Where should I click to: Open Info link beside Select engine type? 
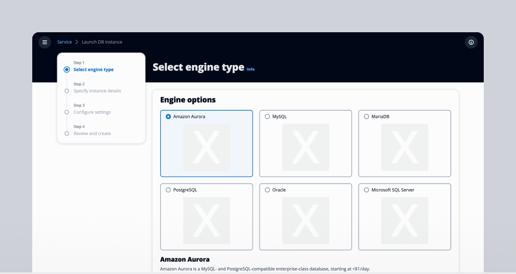point(250,69)
